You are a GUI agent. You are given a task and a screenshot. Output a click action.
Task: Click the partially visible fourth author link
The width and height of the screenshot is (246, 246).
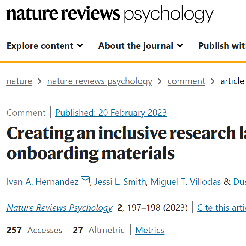(x=240, y=182)
